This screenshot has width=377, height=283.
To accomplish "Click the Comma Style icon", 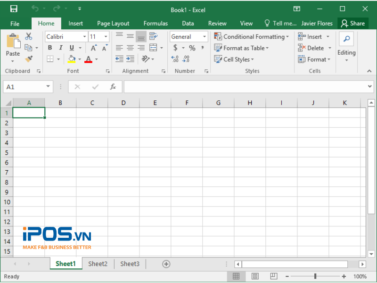I will (x=202, y=48).
